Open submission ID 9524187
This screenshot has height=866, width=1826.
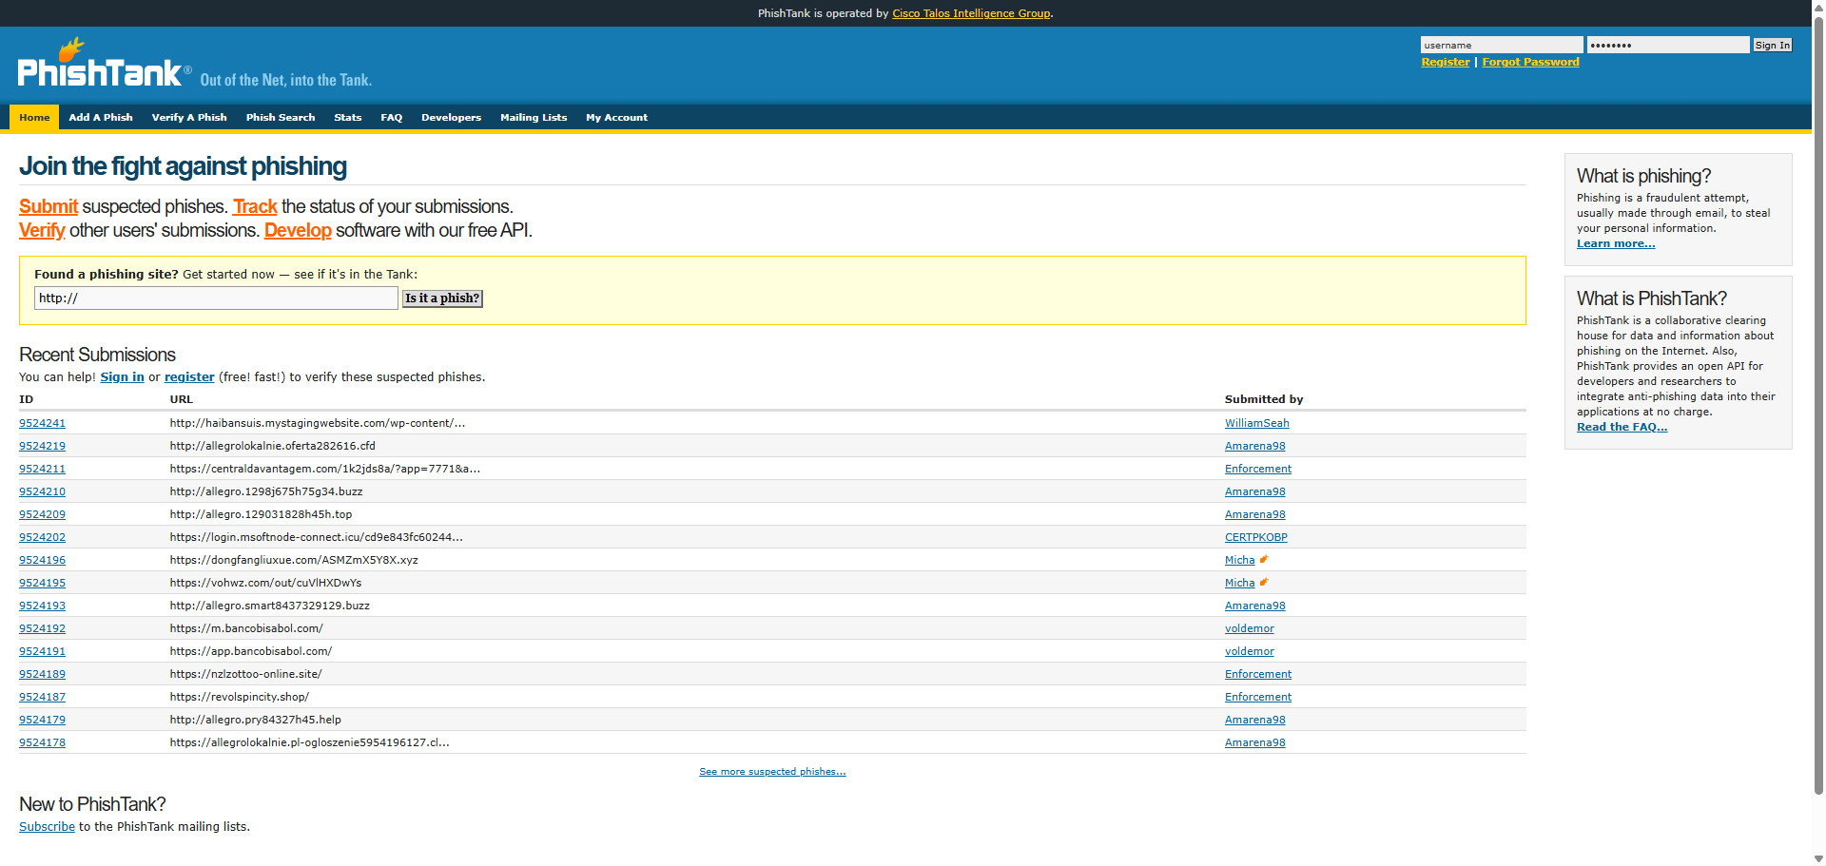[x=42, y=697]
